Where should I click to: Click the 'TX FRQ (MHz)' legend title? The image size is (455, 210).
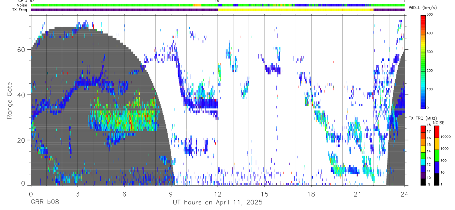pos(423,118)
